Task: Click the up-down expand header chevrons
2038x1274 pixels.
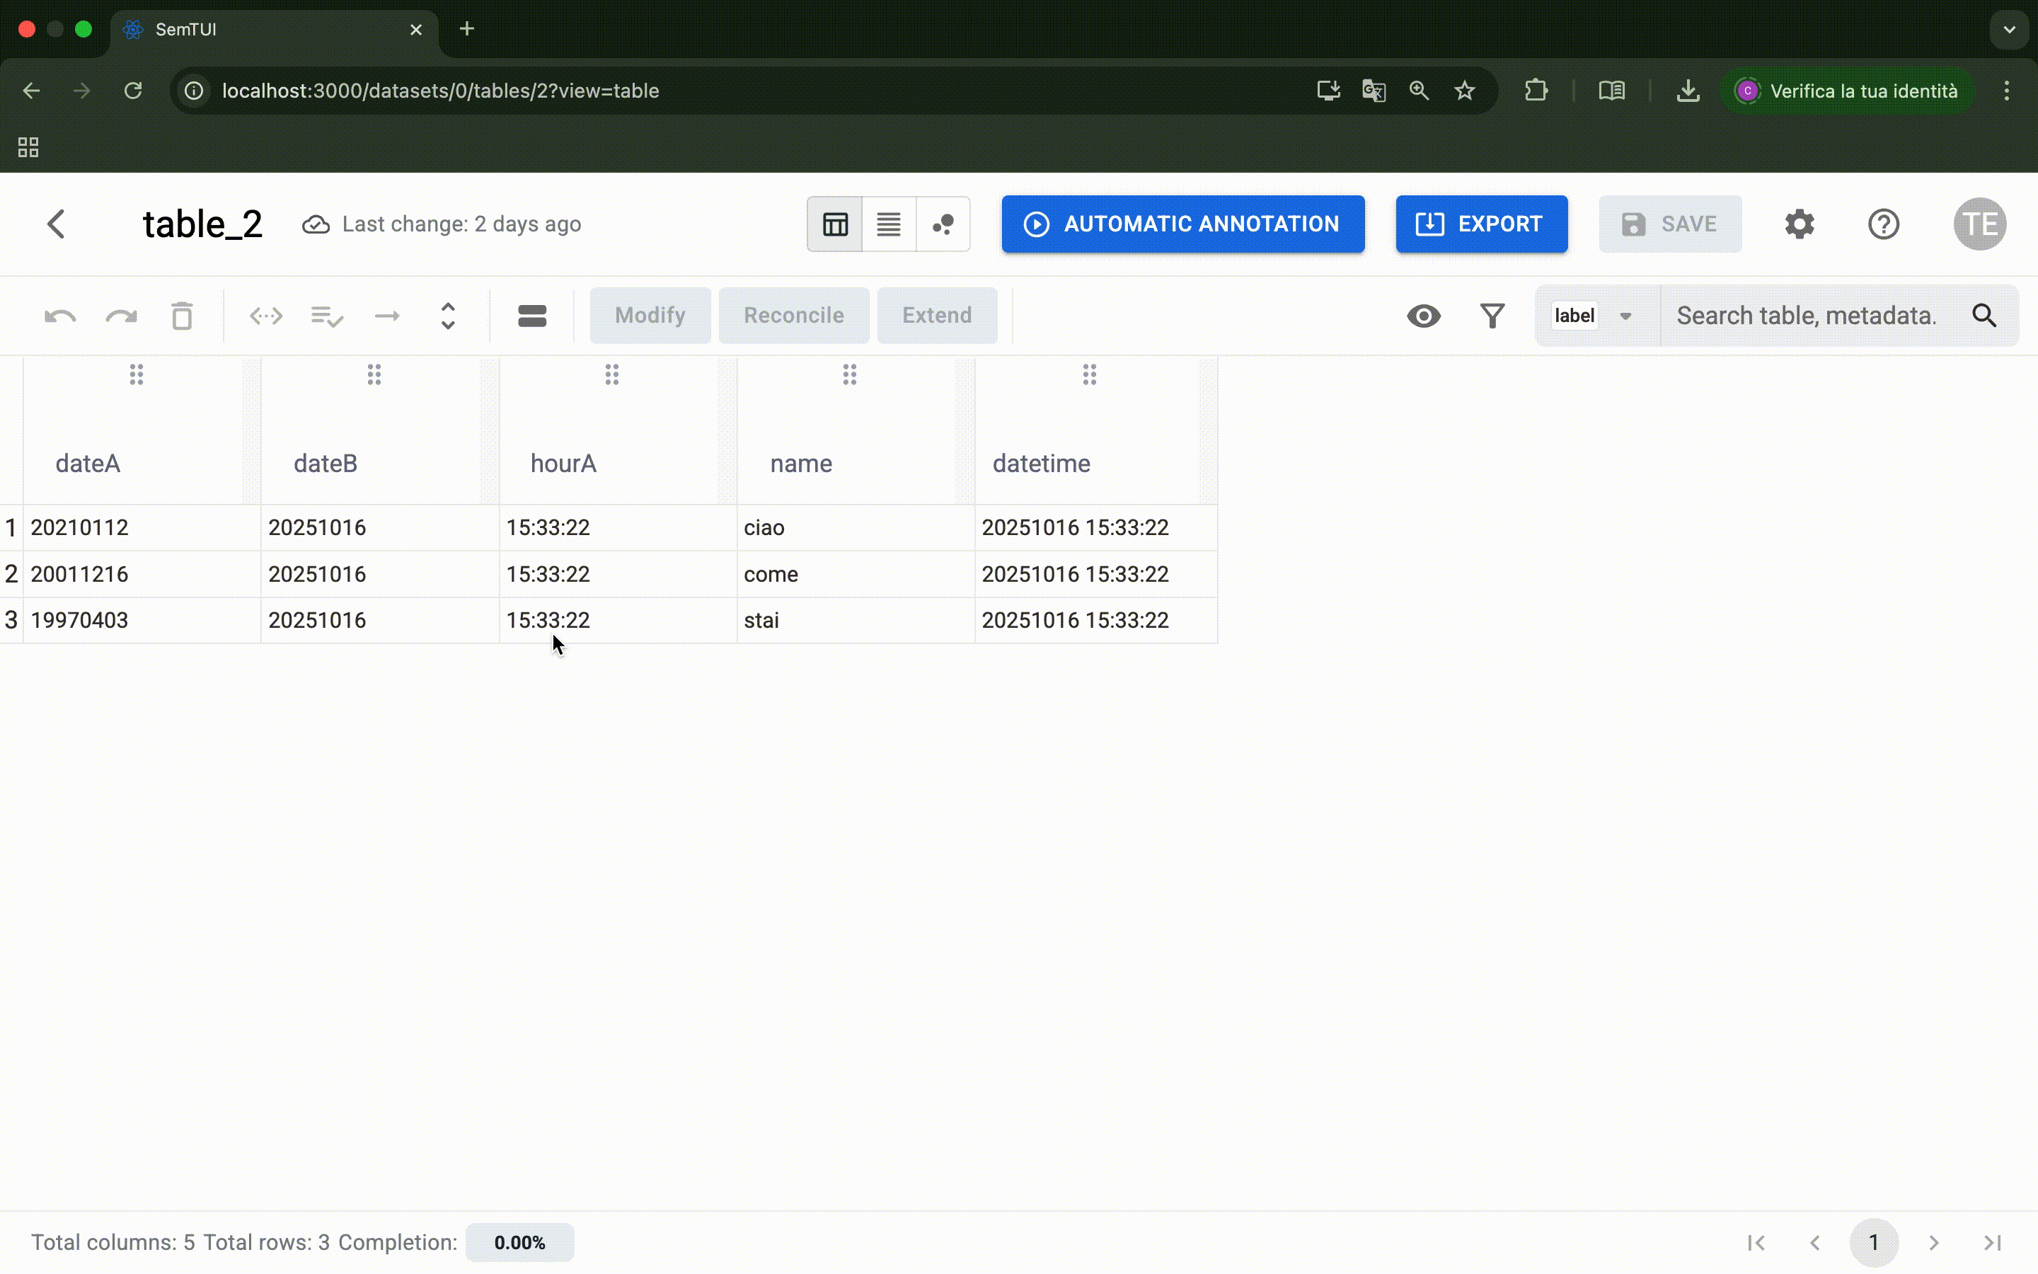Action: pos(448,316)
